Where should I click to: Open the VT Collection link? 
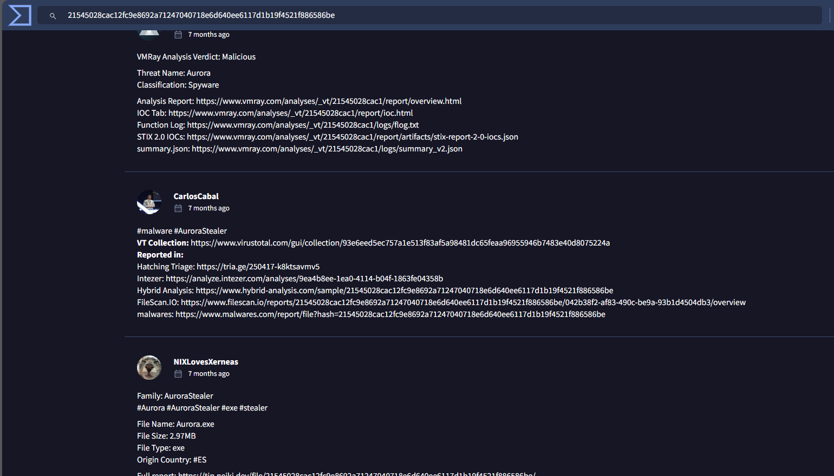[400, 243]
